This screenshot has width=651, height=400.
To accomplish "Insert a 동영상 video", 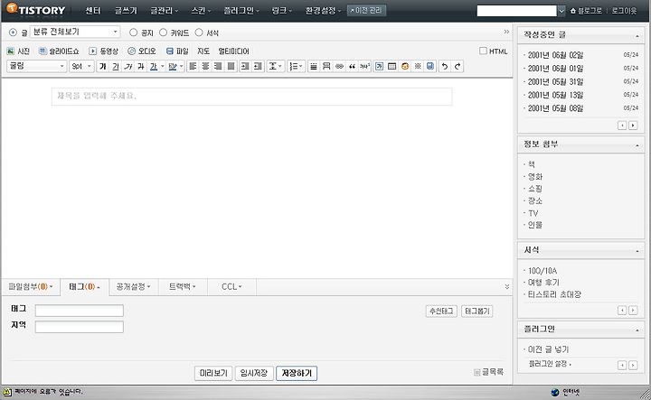I will [x=104, y=51].
